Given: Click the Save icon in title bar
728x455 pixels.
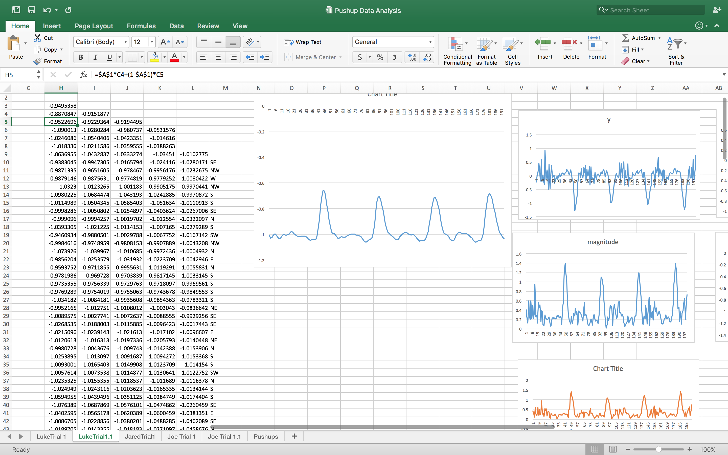Looking at the screenshot, I should click(x=32, y=10).
